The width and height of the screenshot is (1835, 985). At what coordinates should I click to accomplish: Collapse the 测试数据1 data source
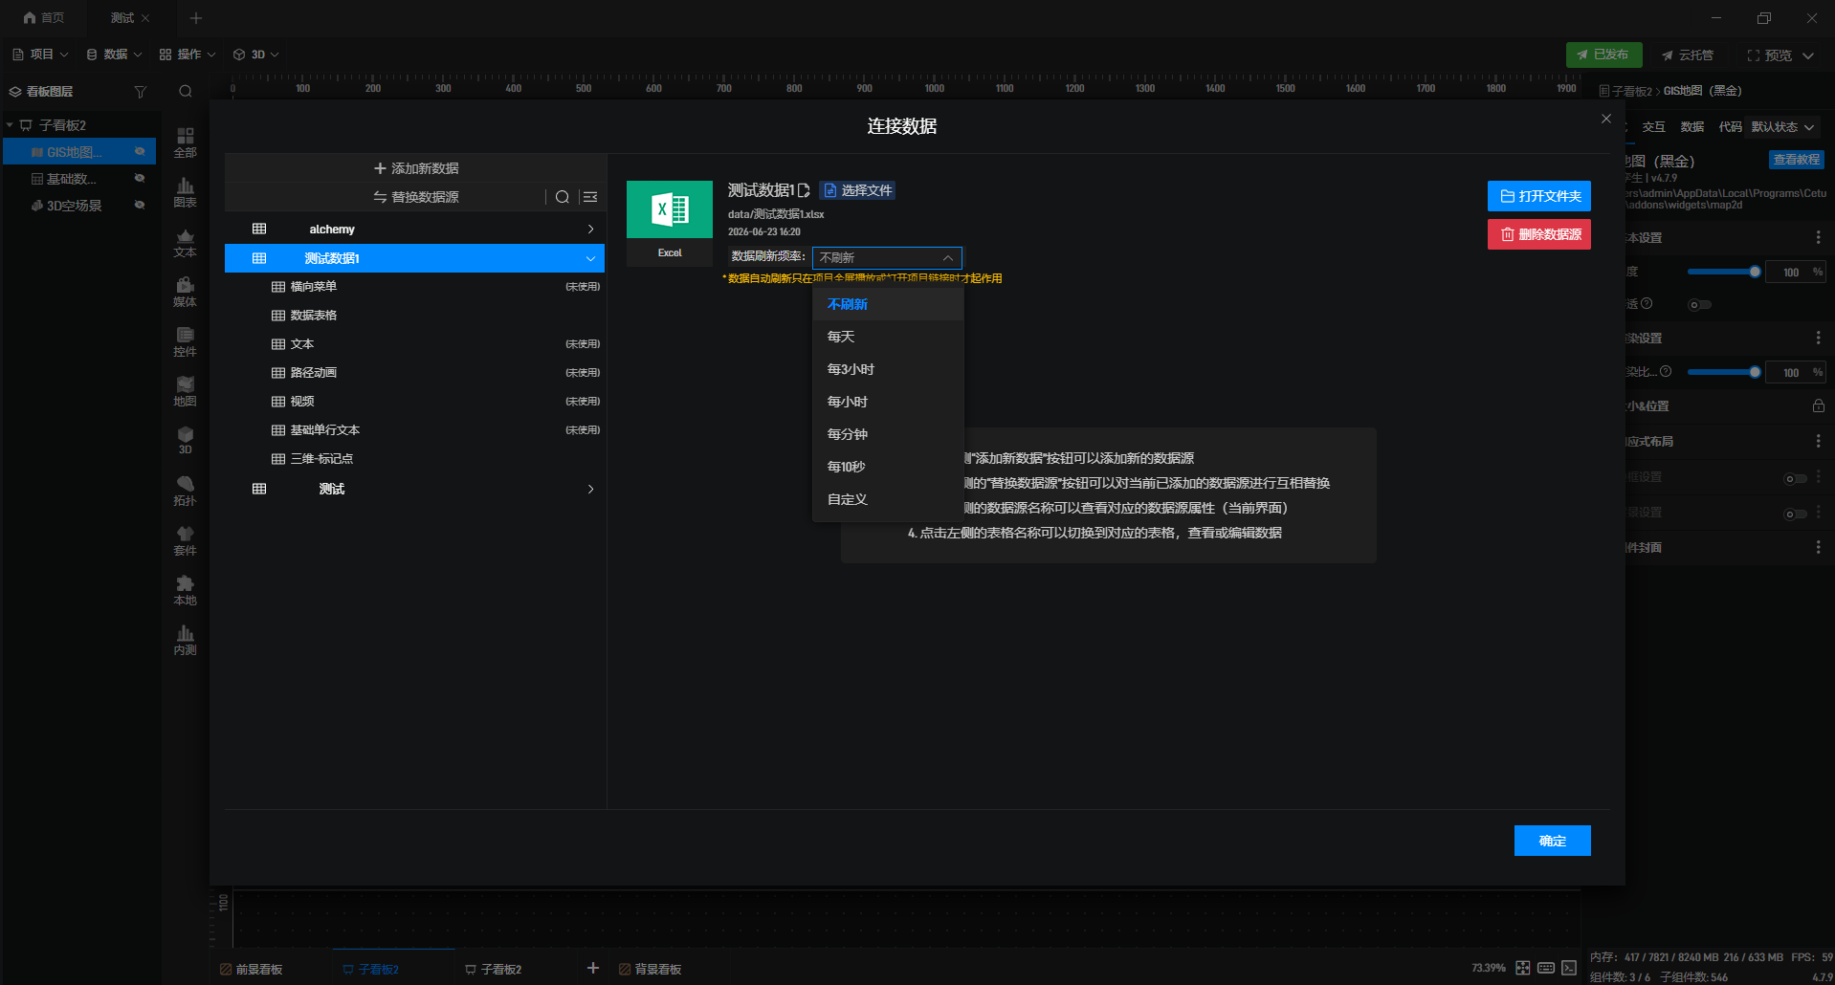(590, 258)
